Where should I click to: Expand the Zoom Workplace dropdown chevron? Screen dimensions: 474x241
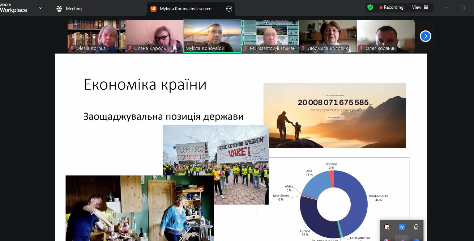pyautogui.click(x=40, y=8)
